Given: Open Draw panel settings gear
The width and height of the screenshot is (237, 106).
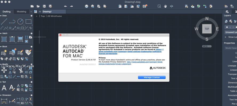Looking at the screenshot, I should [x=31, y=16].
